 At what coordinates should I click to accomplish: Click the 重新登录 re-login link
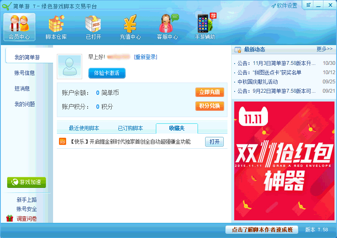[x=145, y=57]
